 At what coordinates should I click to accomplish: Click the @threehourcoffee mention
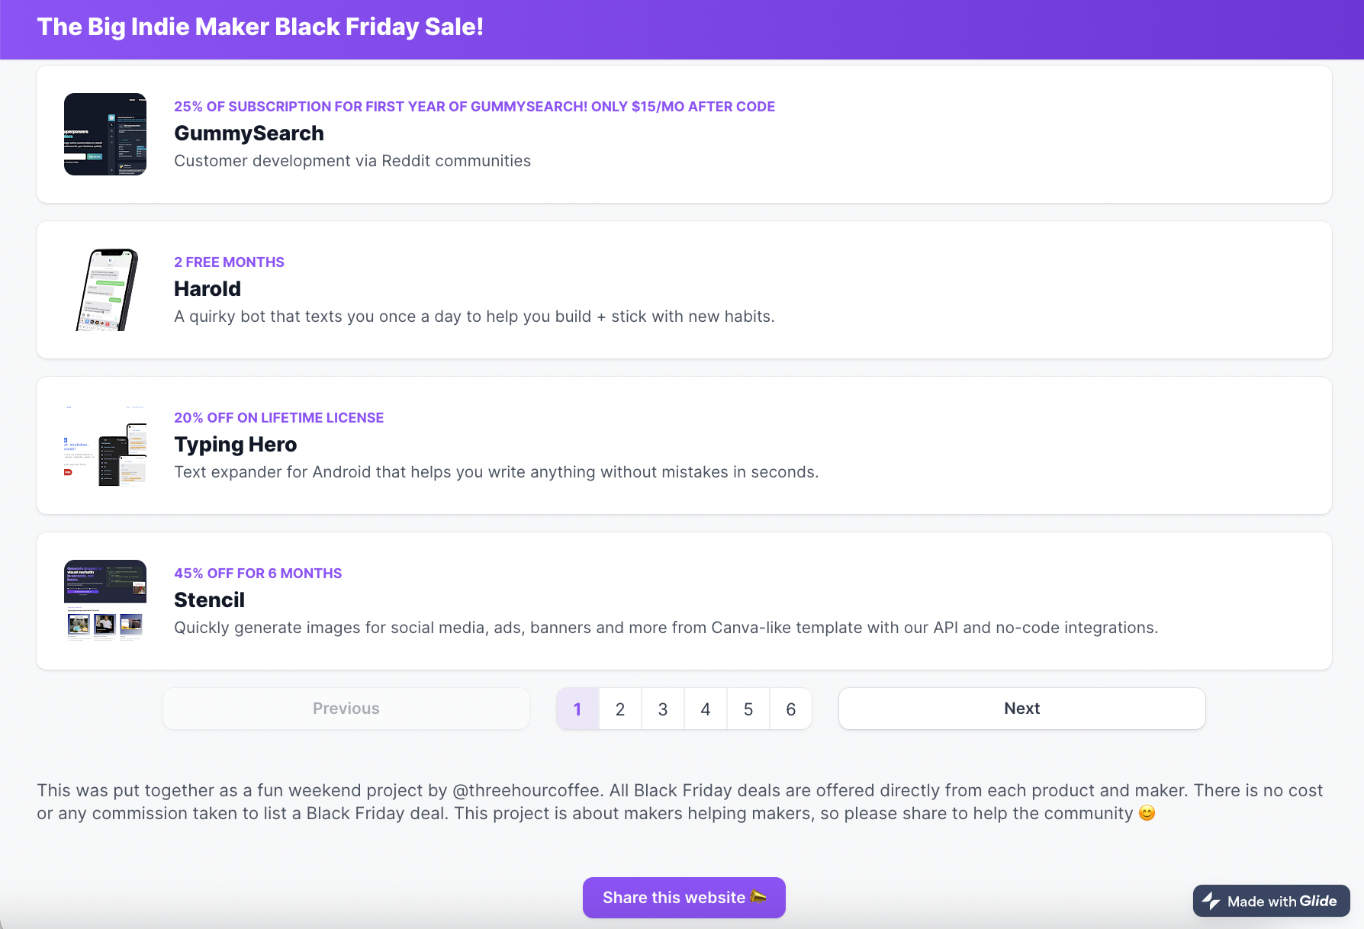point(525,790)
